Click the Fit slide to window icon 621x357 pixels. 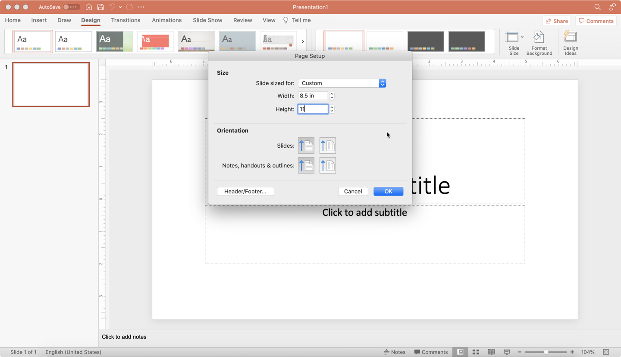(606, 352)
